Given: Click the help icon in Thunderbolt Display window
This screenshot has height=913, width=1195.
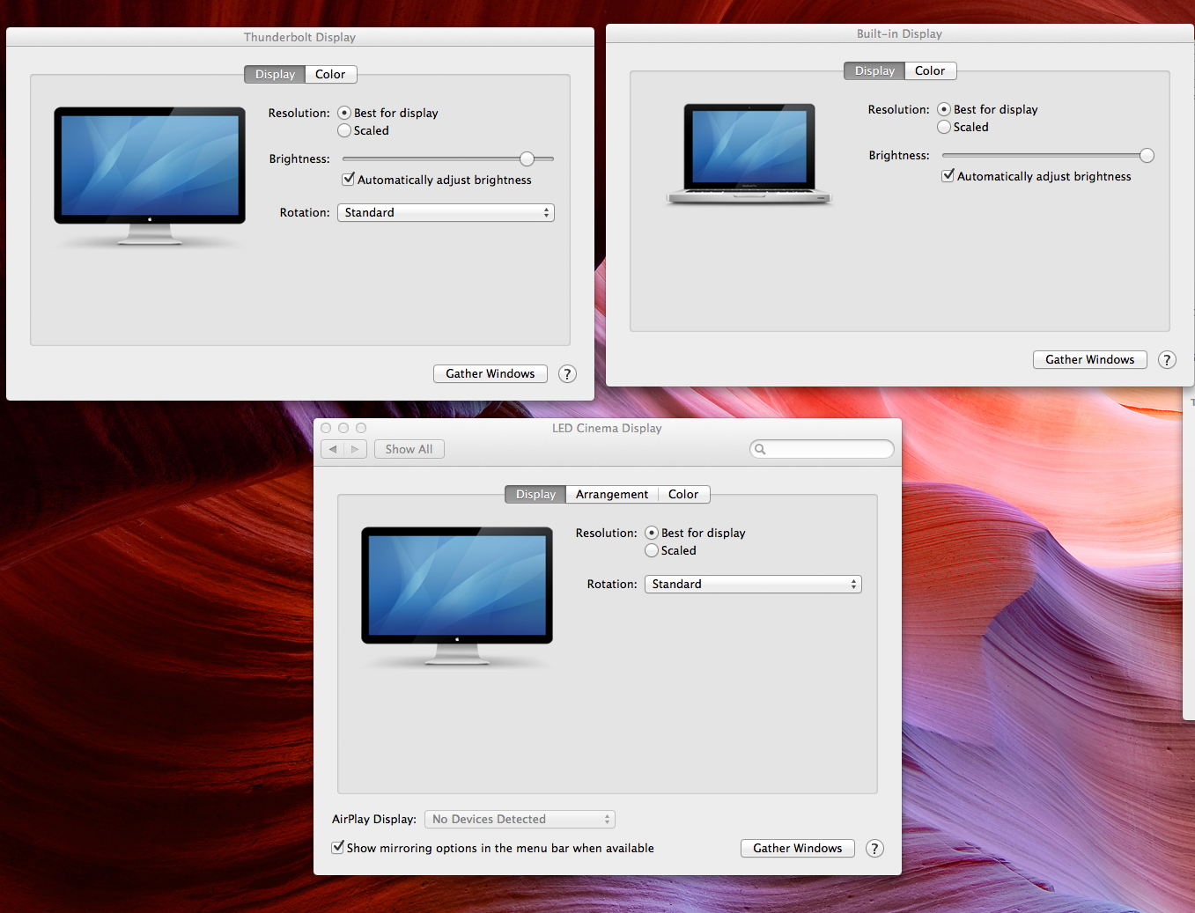Looking at the screenshot, I should coord(568,374).
